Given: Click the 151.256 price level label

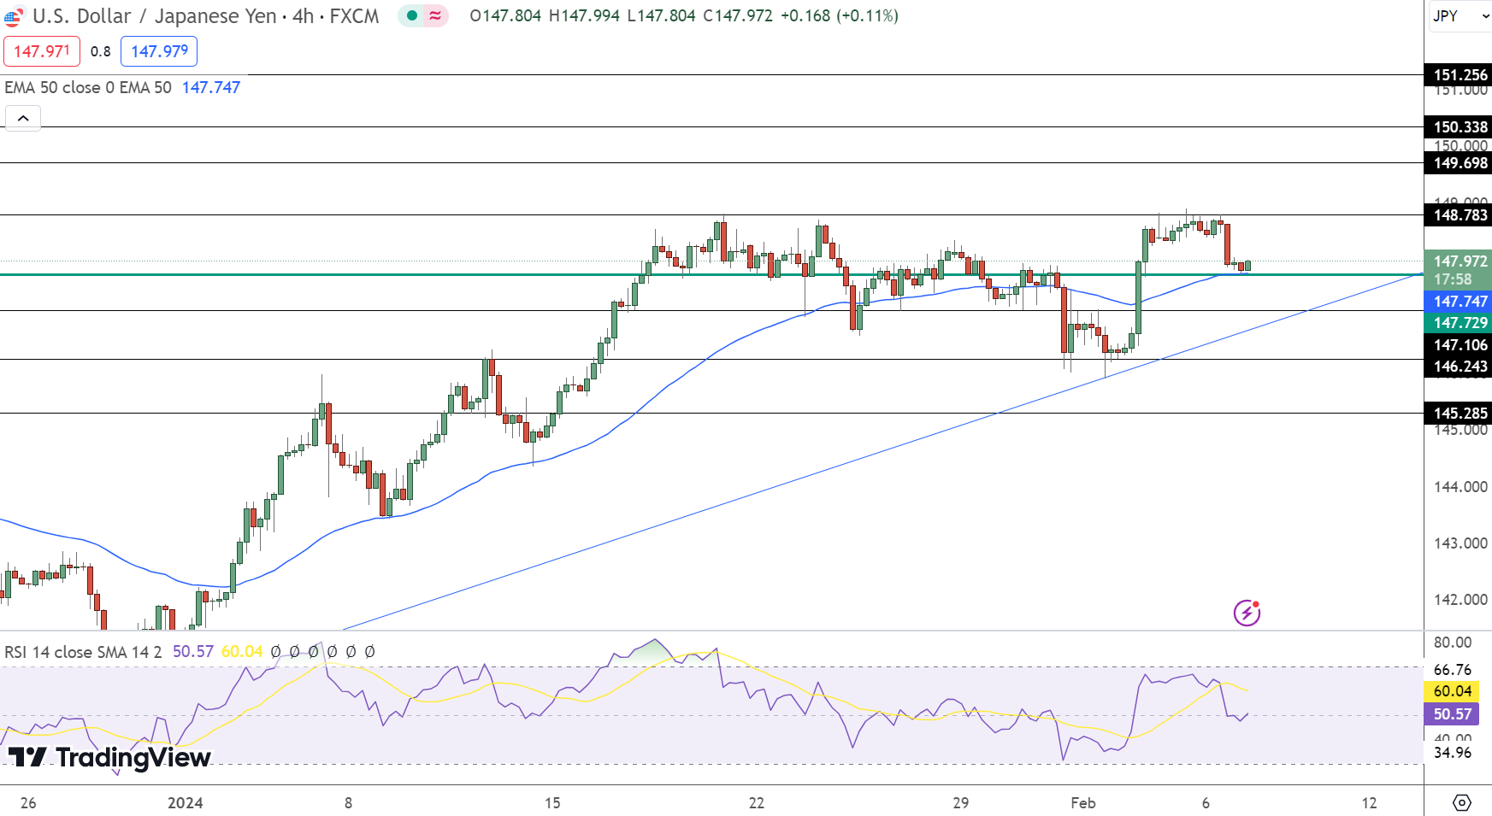Looking at the screenshot, I should click(1459, 75).
